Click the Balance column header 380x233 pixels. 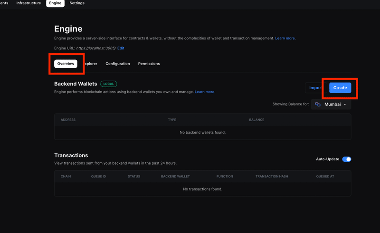point(256,120)
